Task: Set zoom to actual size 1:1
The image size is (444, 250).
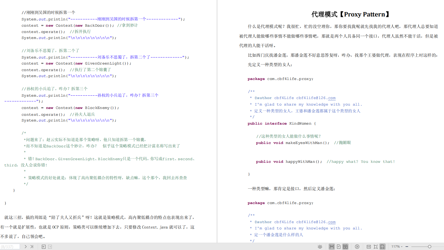Action: click(369, 247)
